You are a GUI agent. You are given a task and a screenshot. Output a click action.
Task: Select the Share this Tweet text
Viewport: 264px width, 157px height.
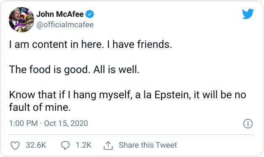click(x=148, y=145)
